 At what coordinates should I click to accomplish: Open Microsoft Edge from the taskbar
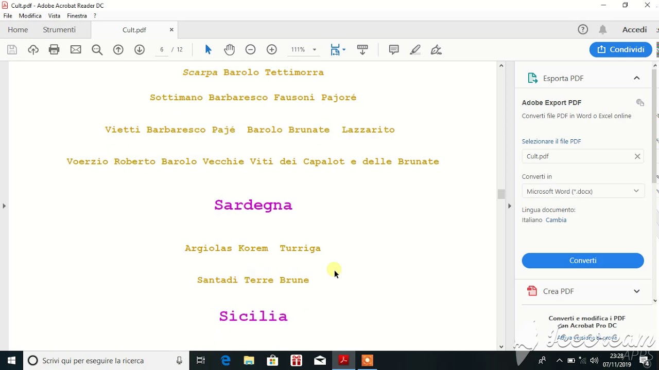226,361
